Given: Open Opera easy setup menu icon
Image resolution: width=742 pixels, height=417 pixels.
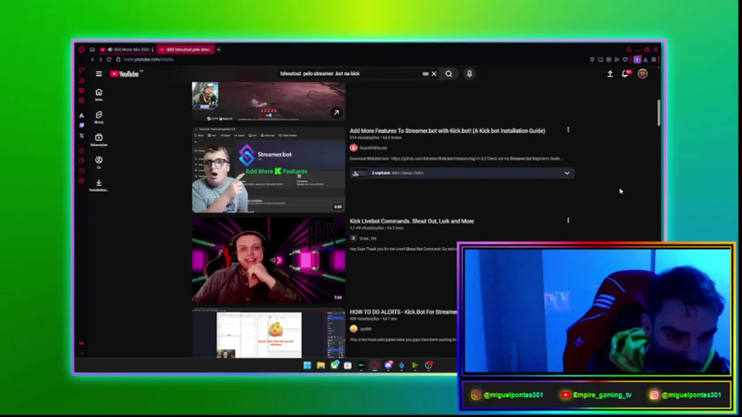Looking at the screenshot, I should [x=653, y=59].
